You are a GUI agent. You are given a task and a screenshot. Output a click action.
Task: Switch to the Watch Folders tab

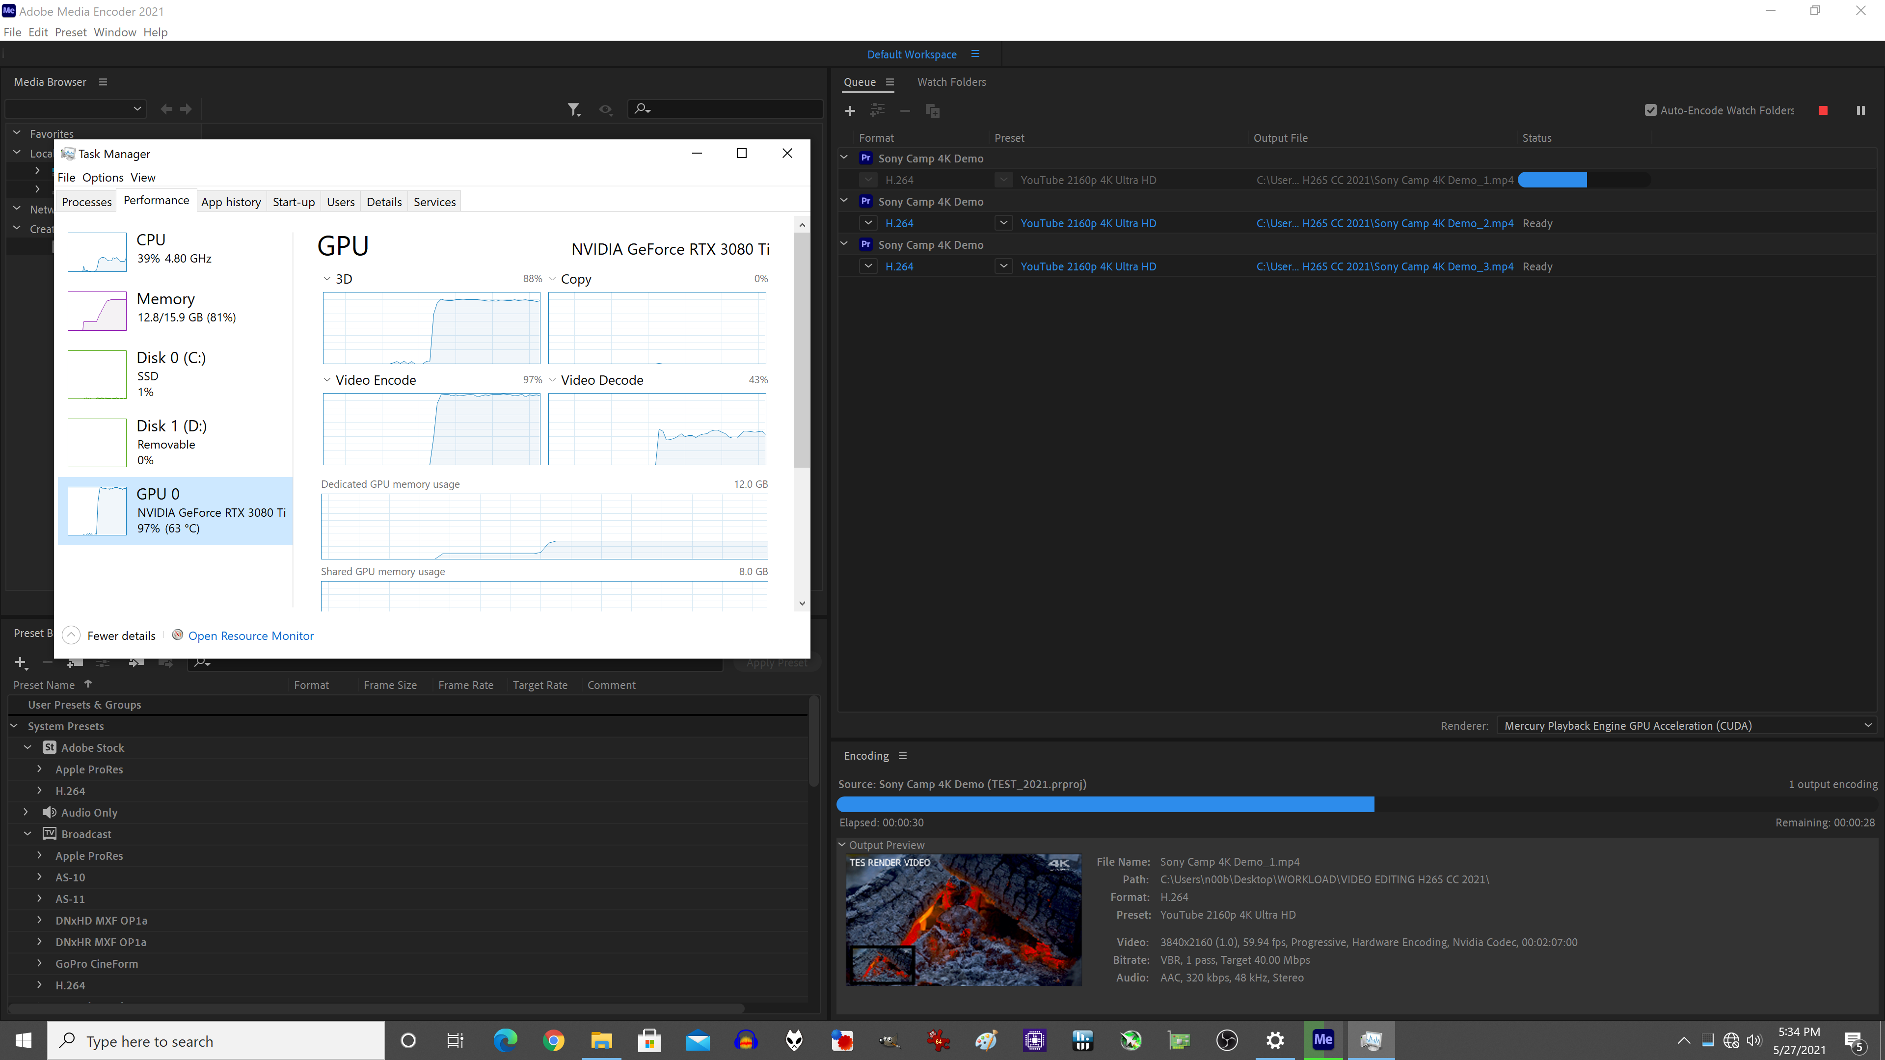click(x=951, y=82)
